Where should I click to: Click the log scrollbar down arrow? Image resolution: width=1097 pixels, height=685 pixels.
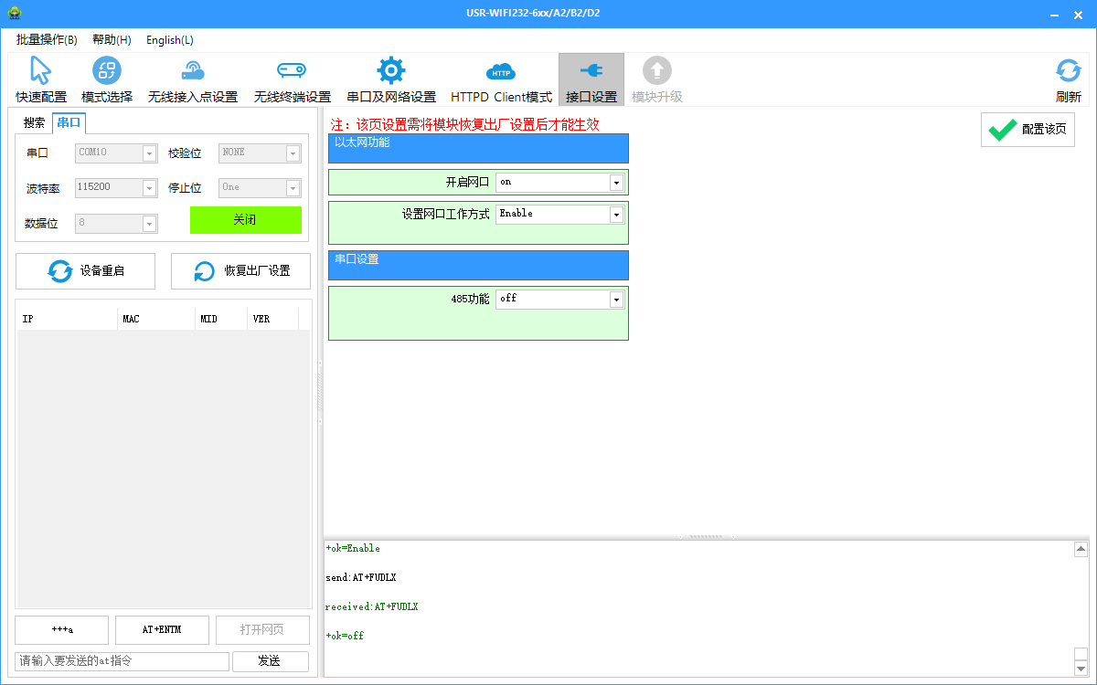coord(1081,667)
